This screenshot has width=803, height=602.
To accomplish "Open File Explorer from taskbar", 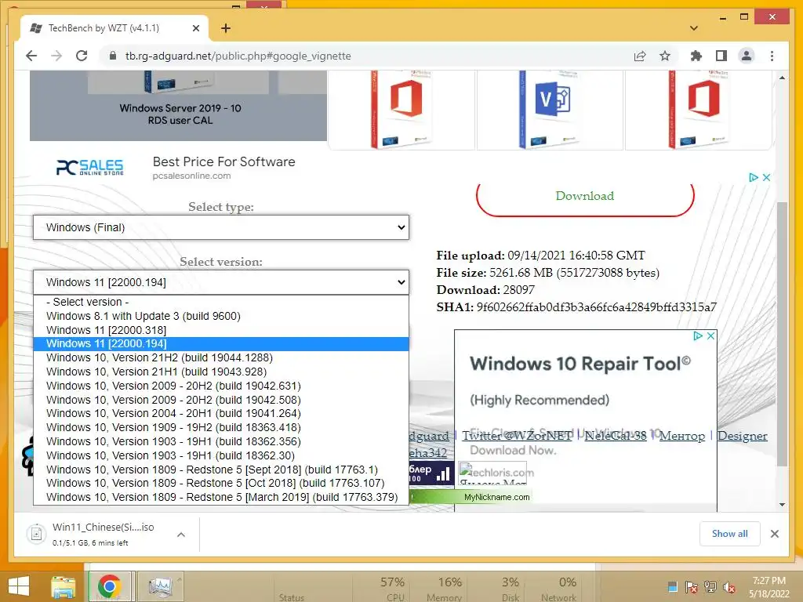I will [x=64, y=586].
